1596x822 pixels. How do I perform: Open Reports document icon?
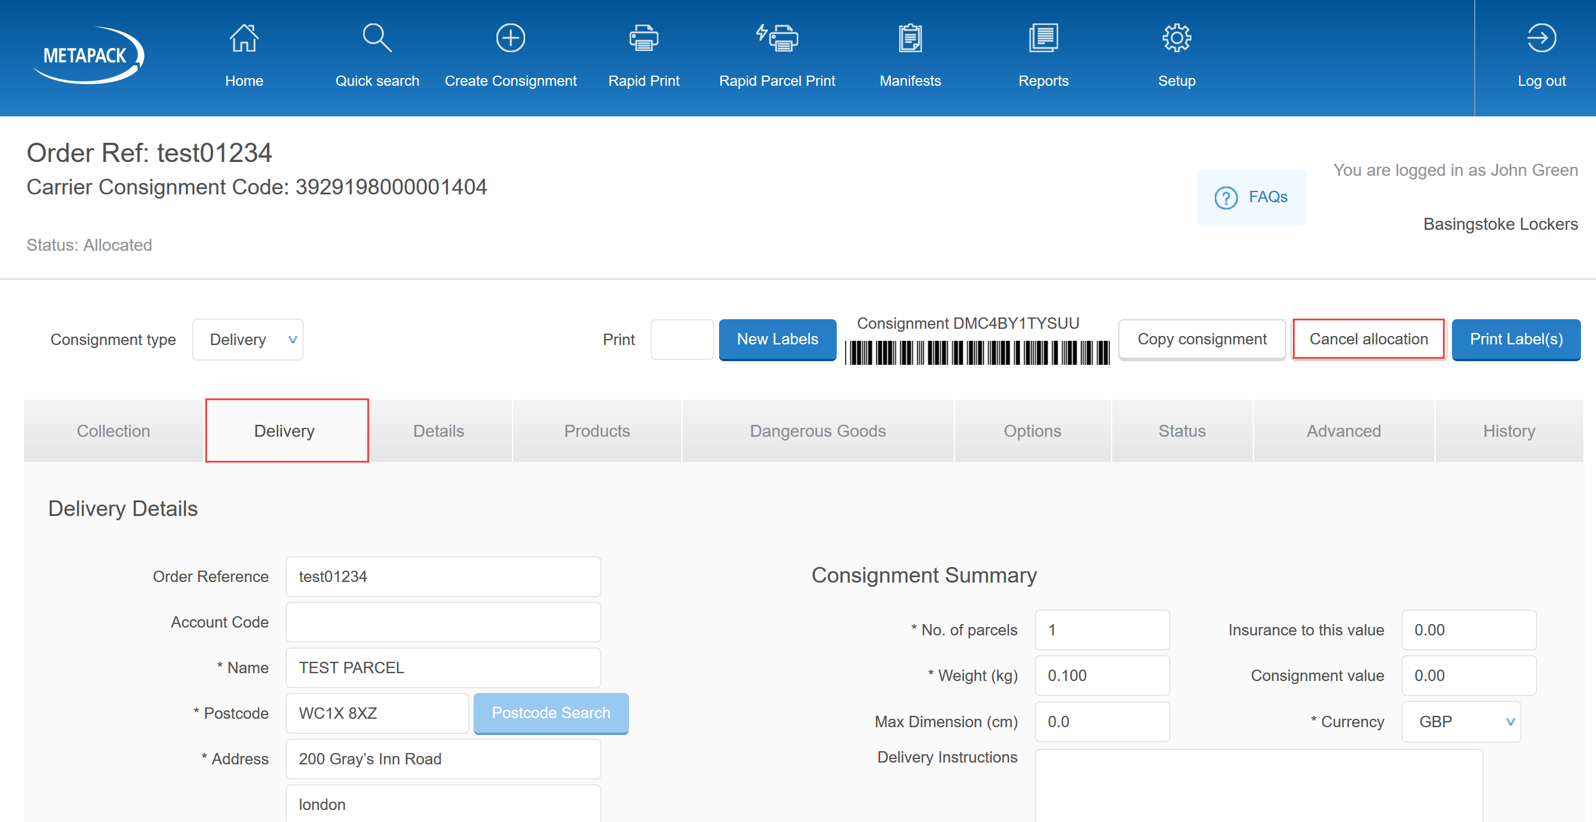[x=1043, y=38]
